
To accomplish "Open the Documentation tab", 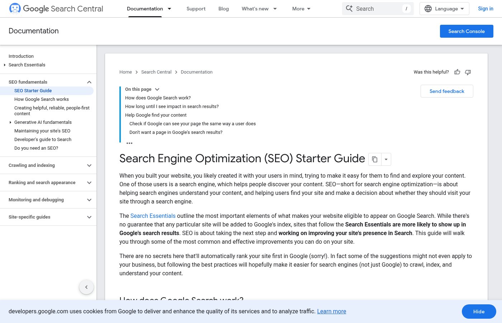I will 145,9.
